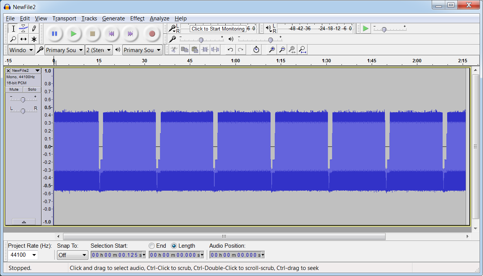Click the Fit Project zoom icon
Screen dimensions: 483x276
(x=302, y=49)
